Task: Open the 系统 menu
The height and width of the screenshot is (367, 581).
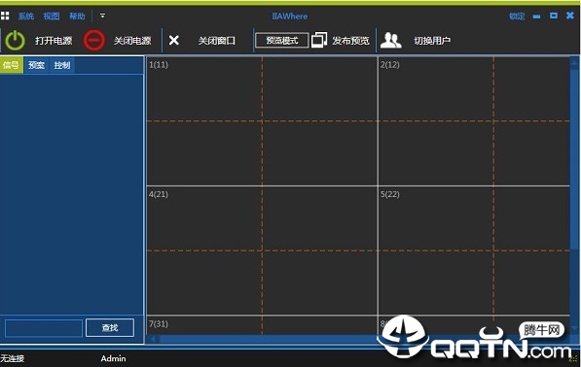Action: point(25,17)
